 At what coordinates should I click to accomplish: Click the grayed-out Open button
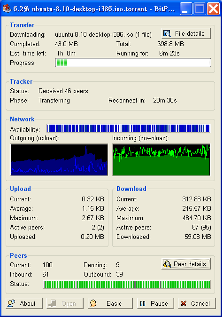point(65,303)
